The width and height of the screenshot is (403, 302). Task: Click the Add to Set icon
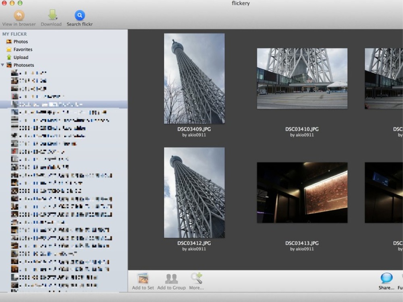pyautogui.click(x=143, y=278)
